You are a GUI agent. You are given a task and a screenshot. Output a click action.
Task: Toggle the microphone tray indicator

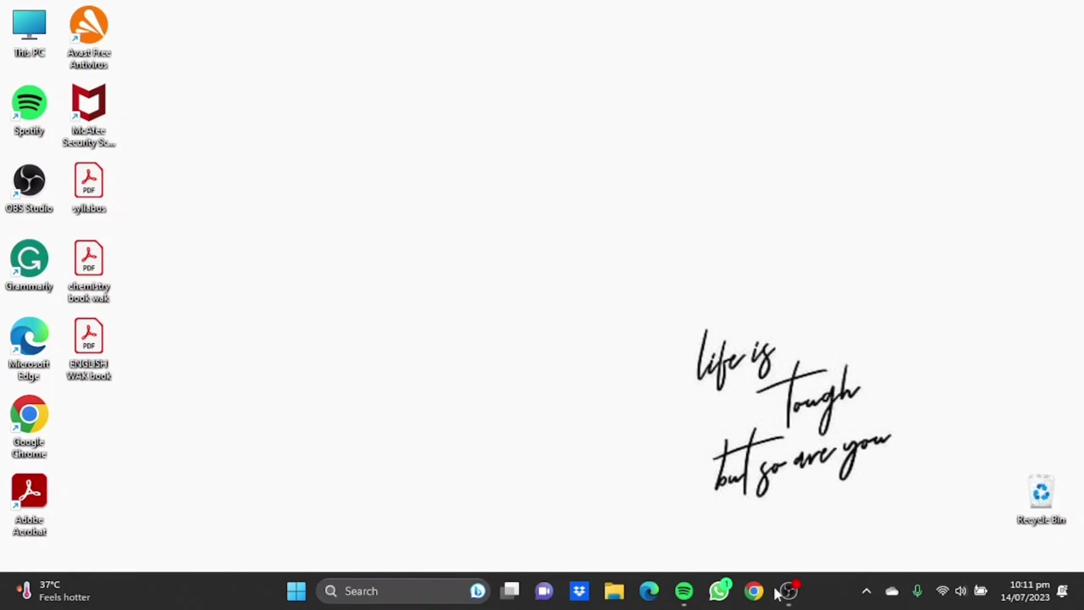point(917,591)
